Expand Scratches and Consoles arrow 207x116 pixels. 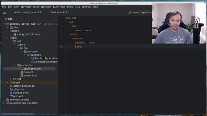[4, 103]
